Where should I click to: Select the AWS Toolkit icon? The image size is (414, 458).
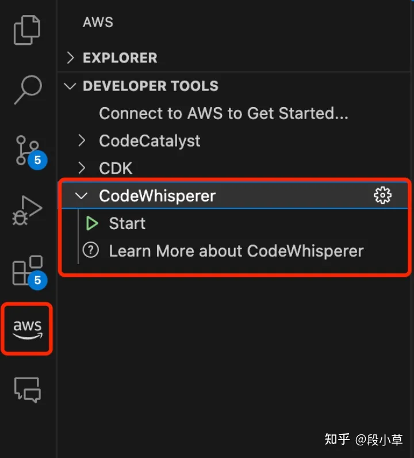(x=28, y=329)
